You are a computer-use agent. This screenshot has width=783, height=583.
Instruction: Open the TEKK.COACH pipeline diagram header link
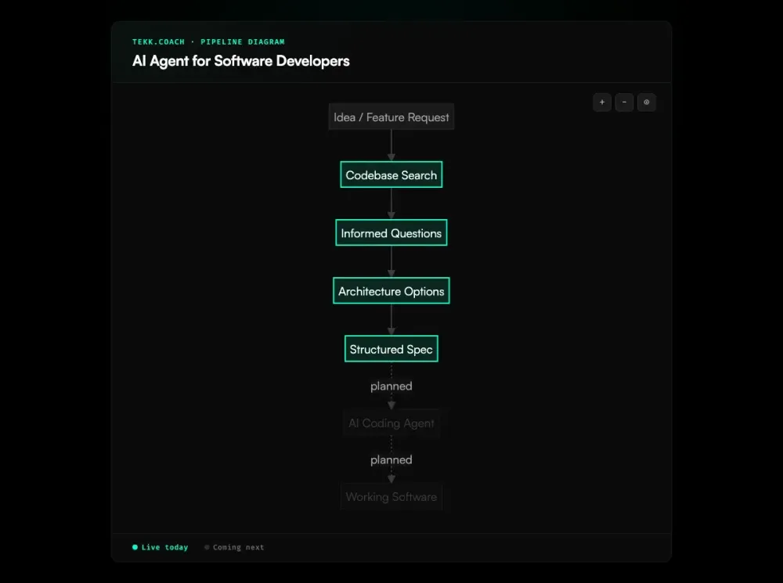(x=207, y=41)
